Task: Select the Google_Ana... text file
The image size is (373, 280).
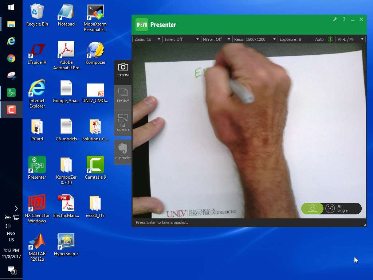Action: click(x=66, y=92)
